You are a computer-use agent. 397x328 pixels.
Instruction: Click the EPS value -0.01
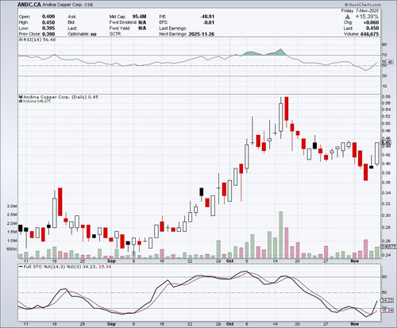pyautogui.click(x=209, y=22)
